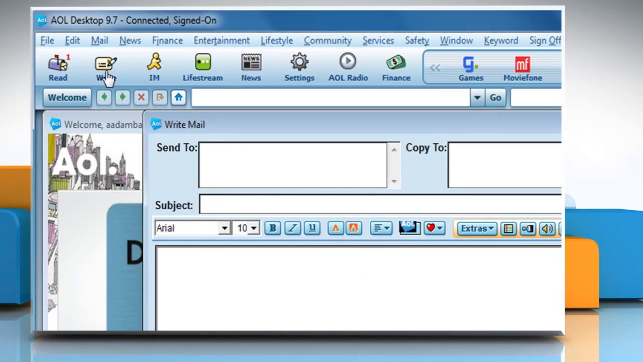643x362 pixels.
Task: Click the Welcome button
Action: 67,98
